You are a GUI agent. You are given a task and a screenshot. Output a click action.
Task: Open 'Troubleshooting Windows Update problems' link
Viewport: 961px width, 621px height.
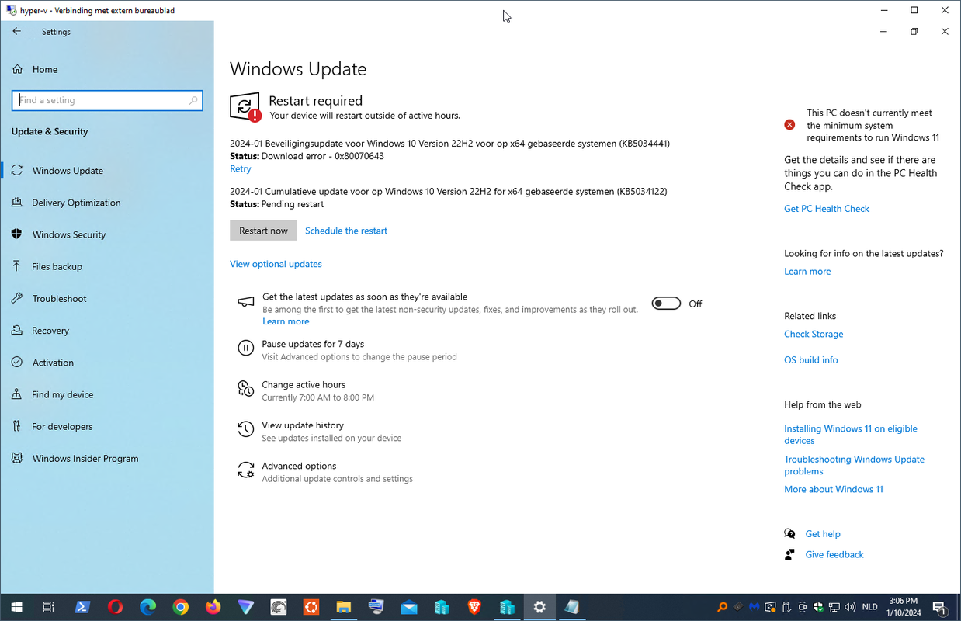click(x=854, y=465)
